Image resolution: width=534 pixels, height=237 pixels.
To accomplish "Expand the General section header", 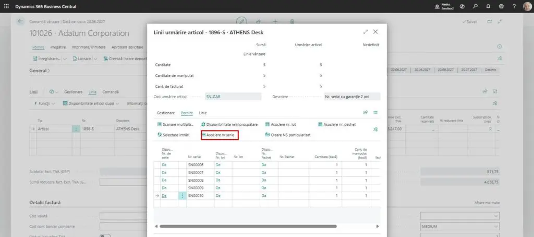I will click(40, 71).
